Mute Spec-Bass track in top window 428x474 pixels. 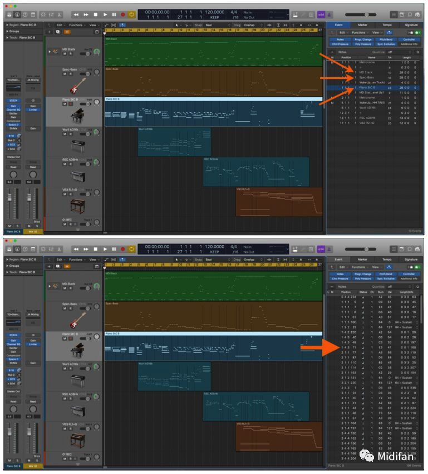coord(65,74)
